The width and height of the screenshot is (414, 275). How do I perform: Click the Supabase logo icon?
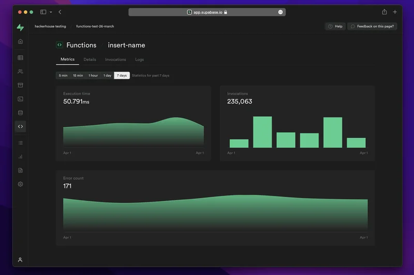point(20,27)
